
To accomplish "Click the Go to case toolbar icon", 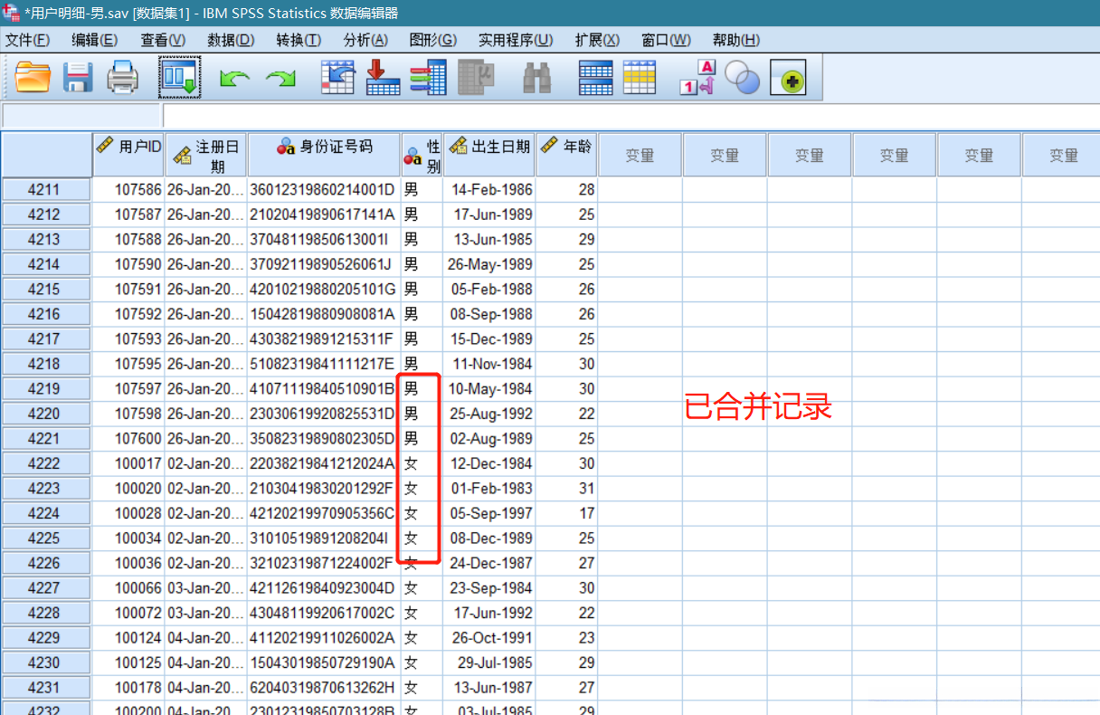I will [x=338, y=78].
